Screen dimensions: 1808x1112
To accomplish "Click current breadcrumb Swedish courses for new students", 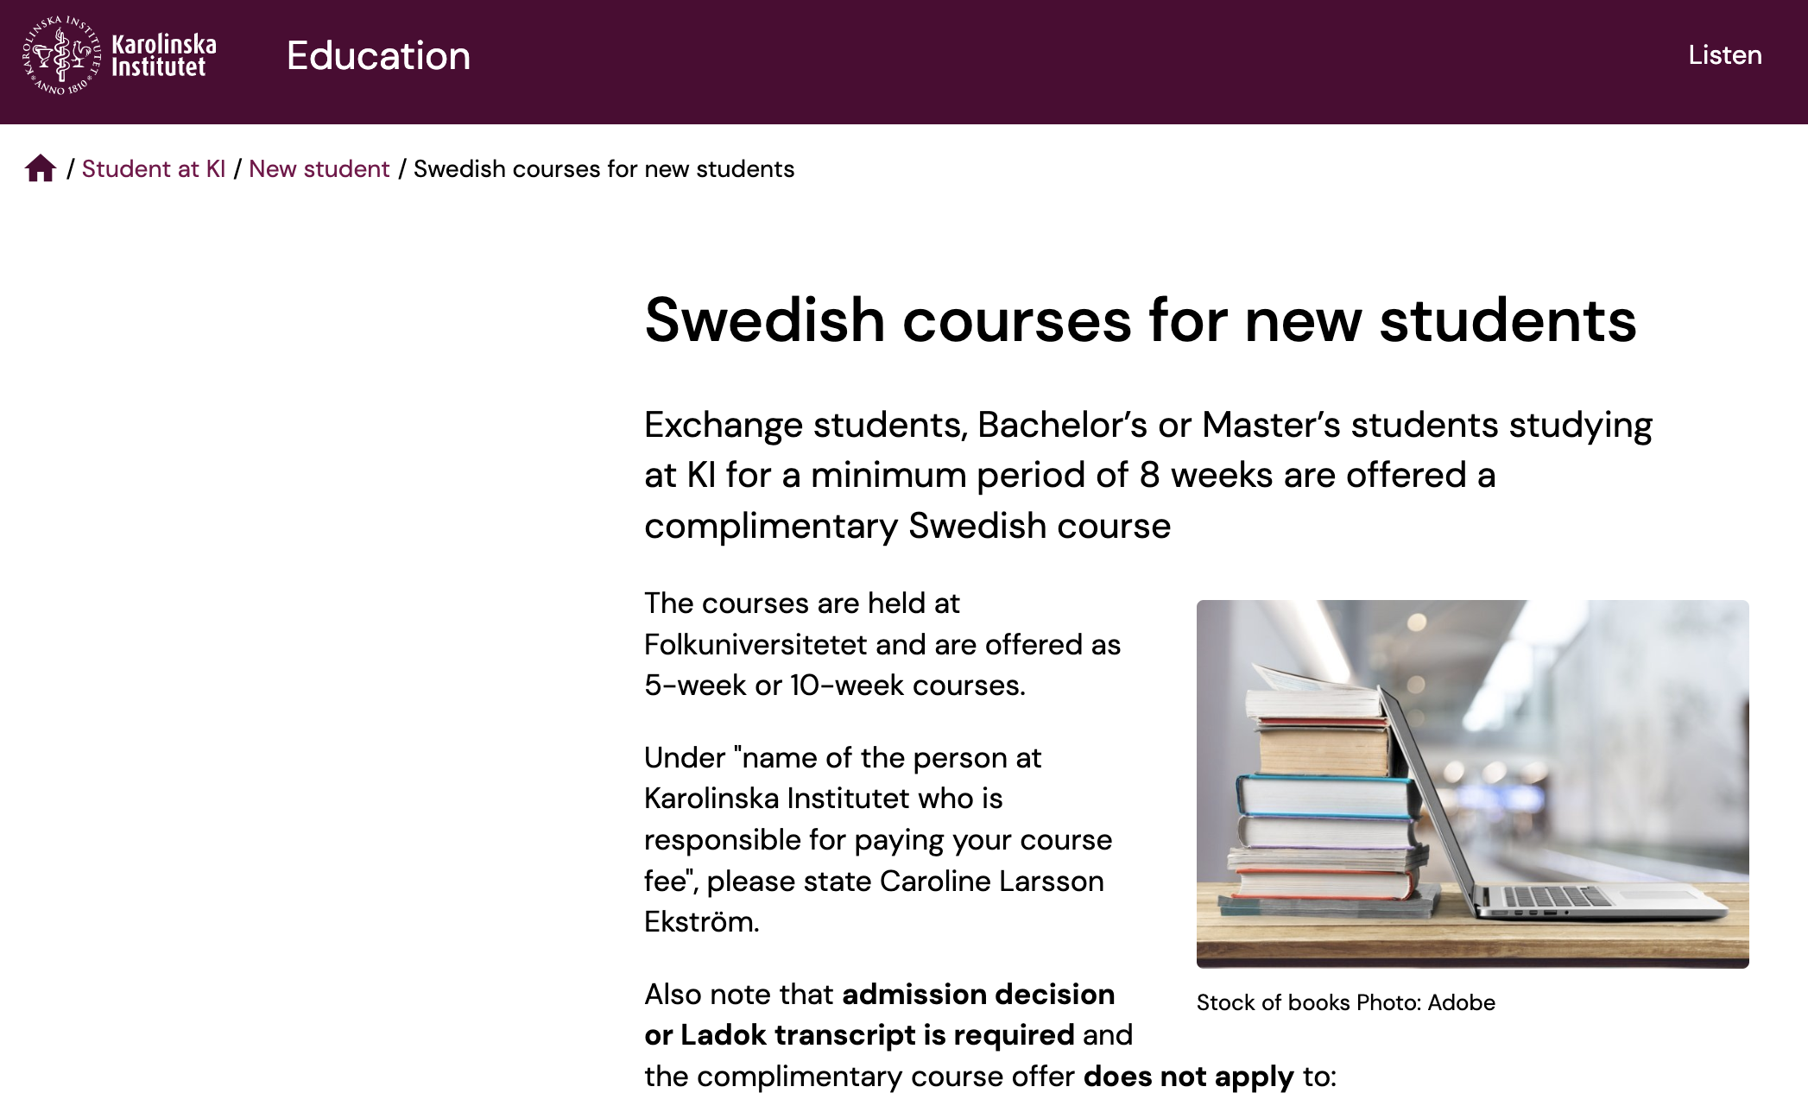I will click(604, 168).
